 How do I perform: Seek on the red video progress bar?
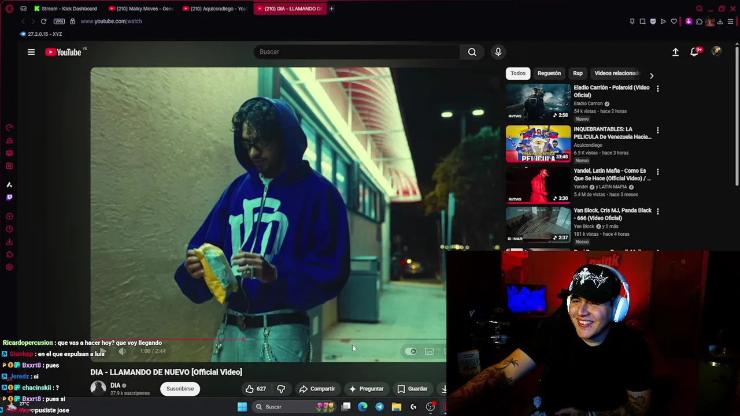(x=268, y=340)
